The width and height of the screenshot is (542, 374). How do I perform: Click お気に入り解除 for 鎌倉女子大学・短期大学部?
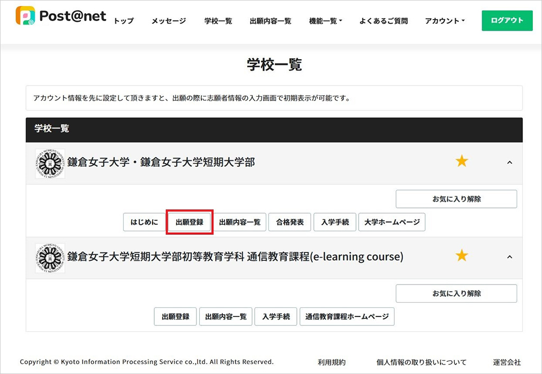[x=456, y=199]
